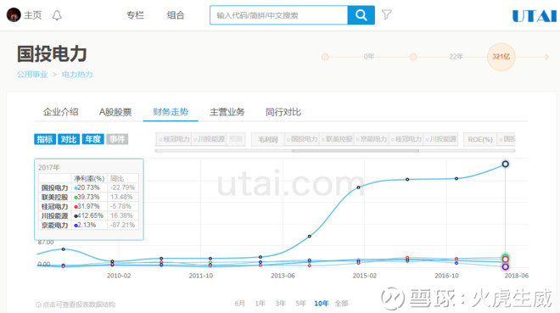Toggle the 年度 button
The height and width of the screenshot is (313, 560).
(92, 139)
